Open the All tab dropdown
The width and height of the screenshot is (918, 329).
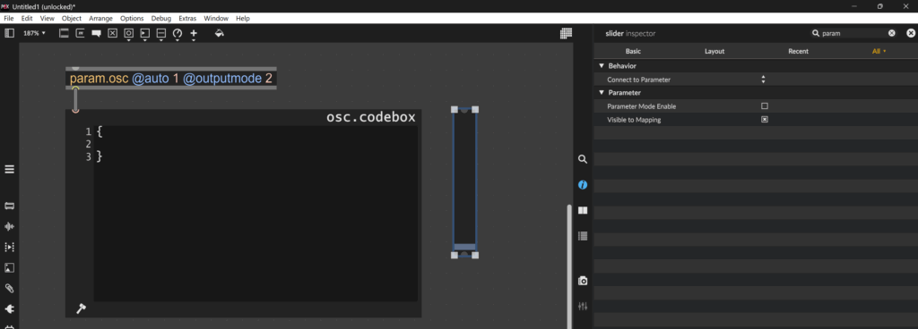coord(879,51)
